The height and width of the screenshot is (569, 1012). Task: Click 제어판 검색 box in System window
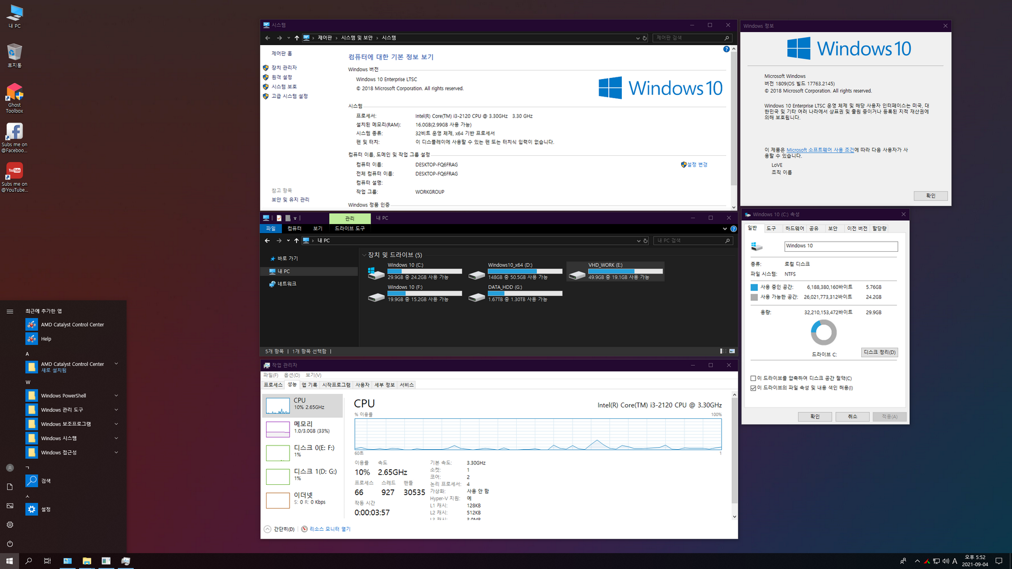[692, 38]
